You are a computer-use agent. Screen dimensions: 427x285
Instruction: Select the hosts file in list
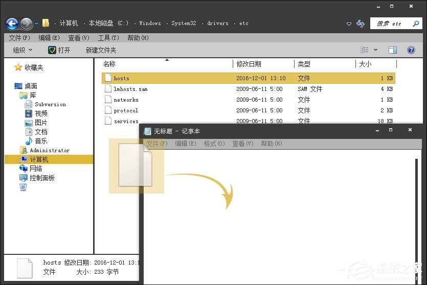pyautogui.click(x=122, y=78)
